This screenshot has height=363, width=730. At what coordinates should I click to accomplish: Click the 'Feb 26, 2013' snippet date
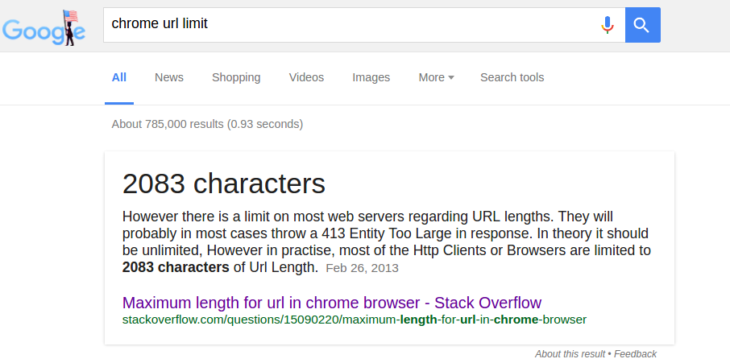point(362,268)
